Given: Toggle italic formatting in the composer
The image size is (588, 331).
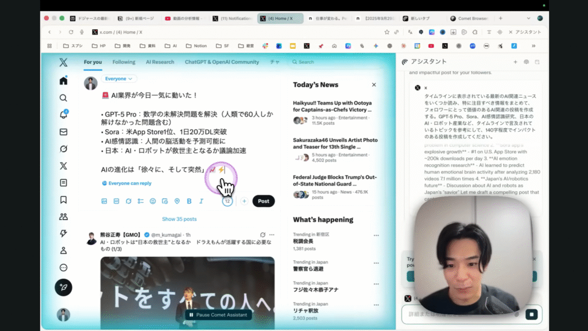Looking at the screenshot, I should pyautogui.click(x=201, y=201).
